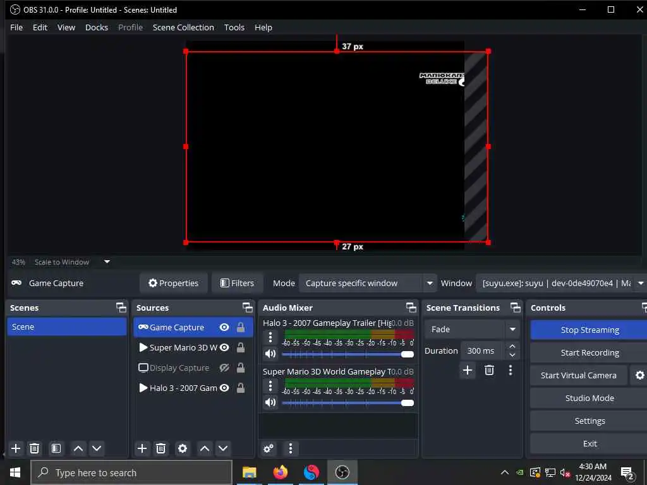Undock the Scene Transitions panel
Screen dimensions: 647x485
(x=516, y=308)
